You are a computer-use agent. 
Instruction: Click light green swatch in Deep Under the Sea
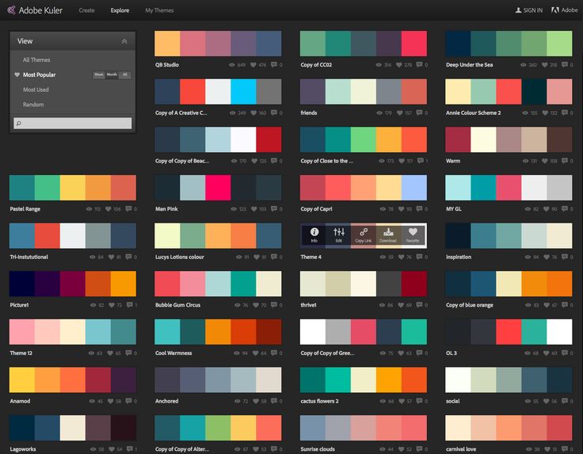[559, 44]
